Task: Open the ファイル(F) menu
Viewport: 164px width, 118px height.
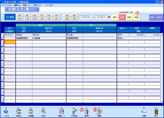Action: tap(7, 5)
